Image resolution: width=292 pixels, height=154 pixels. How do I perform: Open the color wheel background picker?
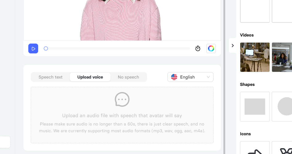[x=211, y=48]
